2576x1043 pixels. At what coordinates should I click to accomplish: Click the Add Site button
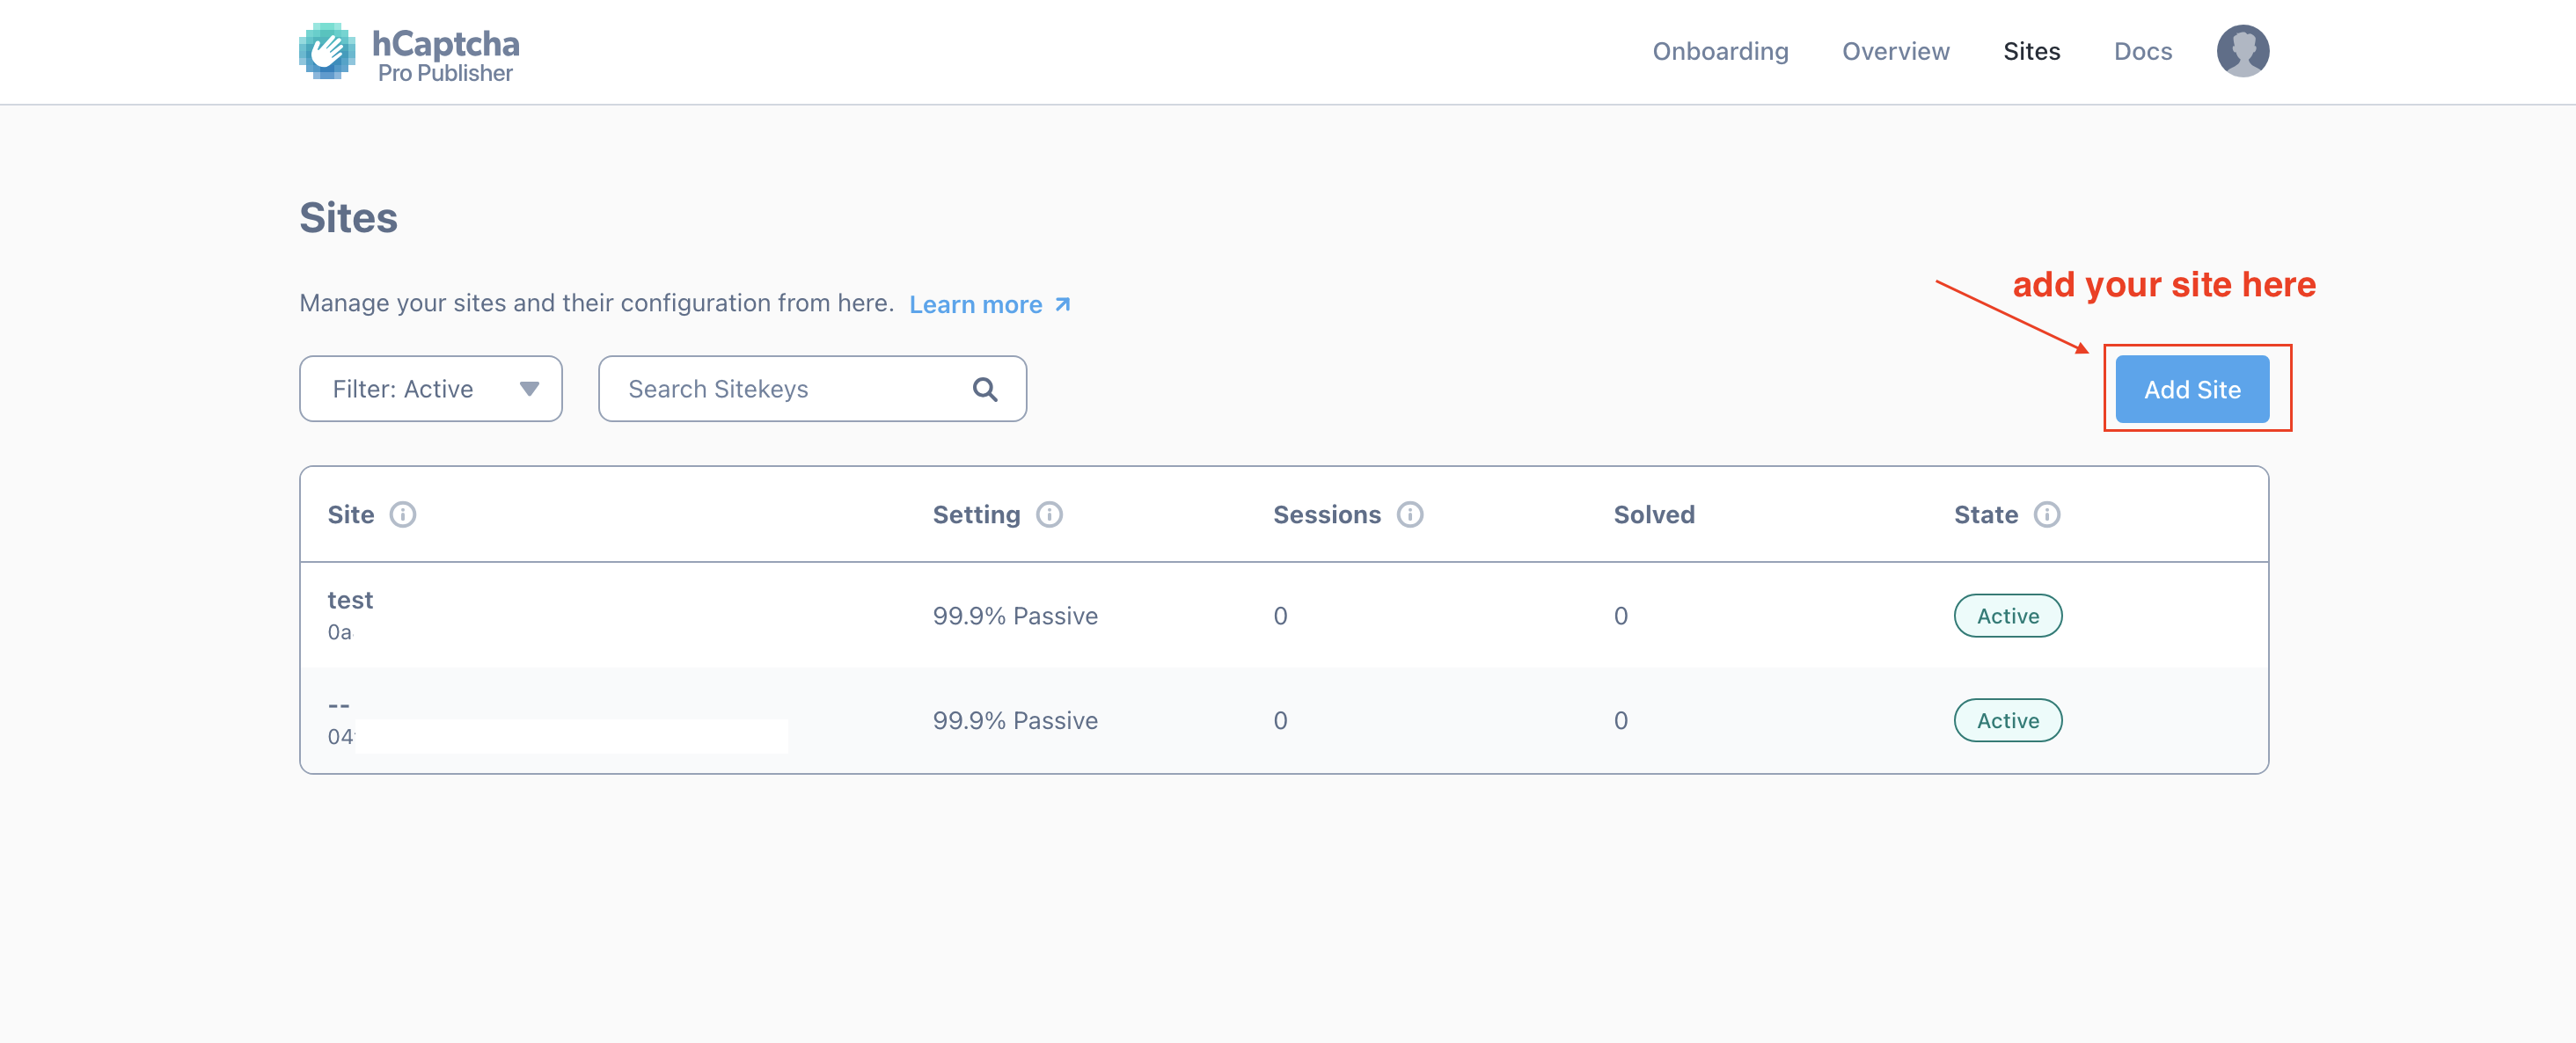(2192, 389)
